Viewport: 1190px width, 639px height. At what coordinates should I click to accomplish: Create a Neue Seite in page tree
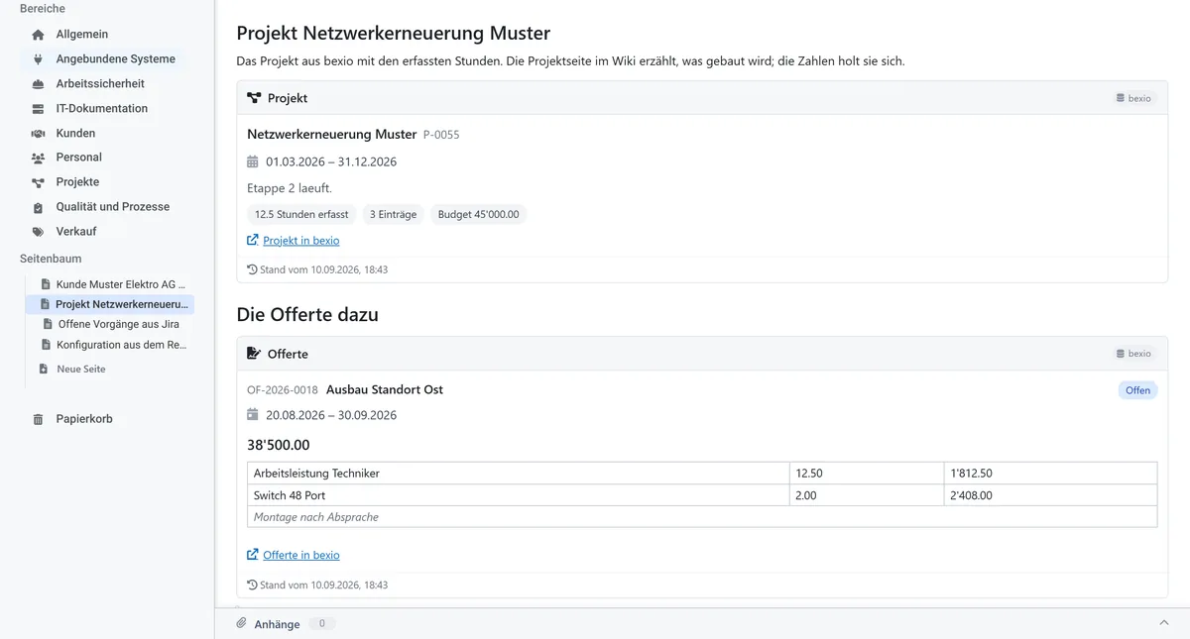pyautogui.click(x=81, y=369)
